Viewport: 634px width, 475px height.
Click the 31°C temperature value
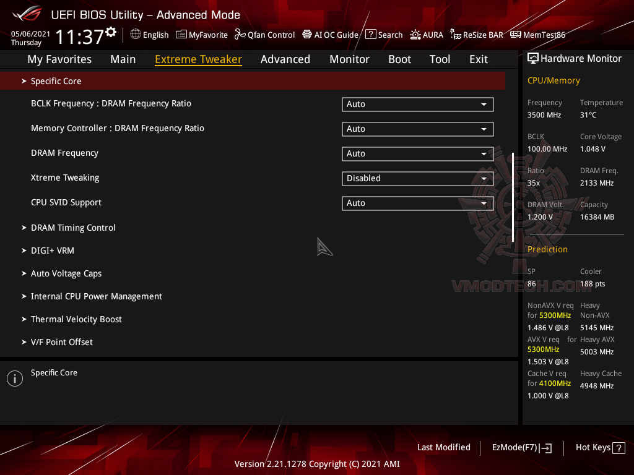pos(588,115)
